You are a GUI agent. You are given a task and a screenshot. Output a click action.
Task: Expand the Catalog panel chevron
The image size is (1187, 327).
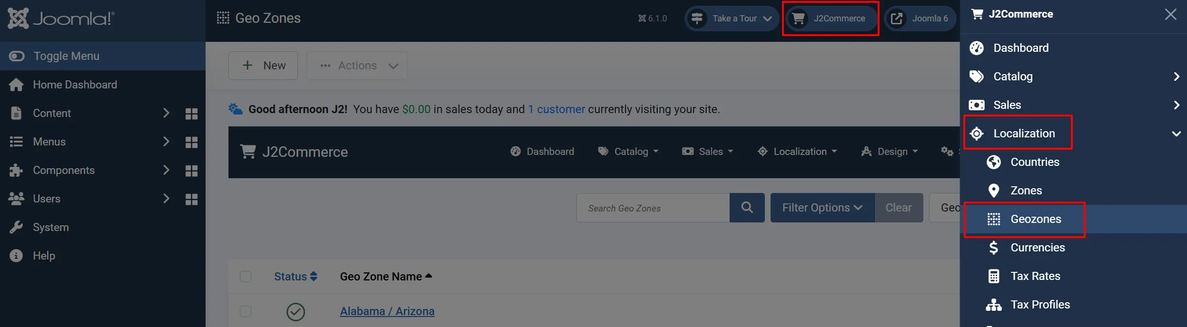coord(1177,77)
